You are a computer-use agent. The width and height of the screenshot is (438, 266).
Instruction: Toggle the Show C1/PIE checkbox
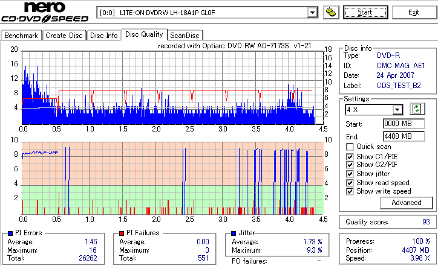[350, 157]
